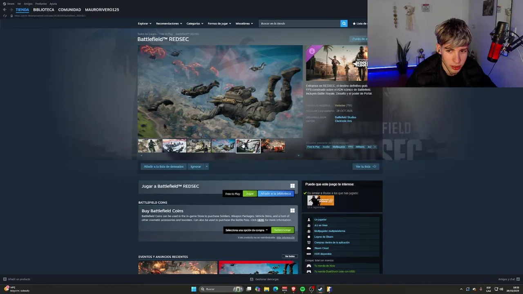
Task: Click the Windows platform icon beside Jugar a Battlefield REDSEC
Action: point(292,186)
